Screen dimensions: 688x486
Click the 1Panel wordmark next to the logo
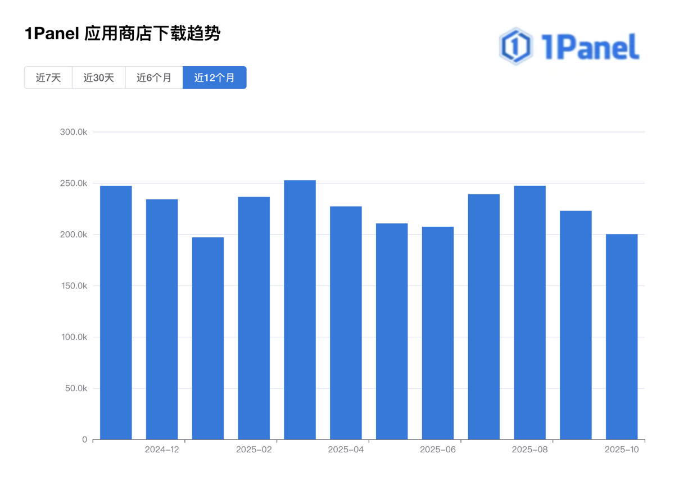(590, 47)
